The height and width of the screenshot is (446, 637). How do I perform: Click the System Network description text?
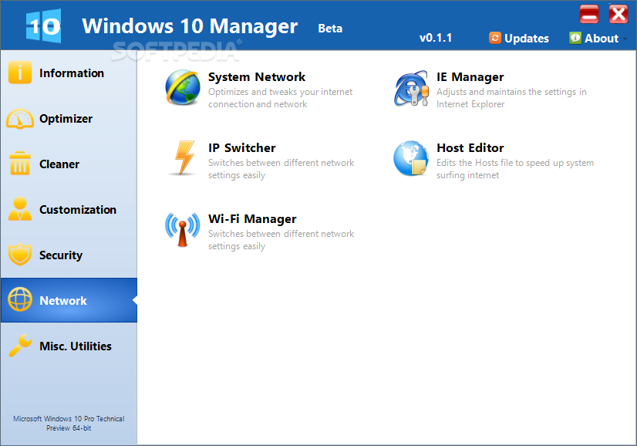click(x=280, y=98)
